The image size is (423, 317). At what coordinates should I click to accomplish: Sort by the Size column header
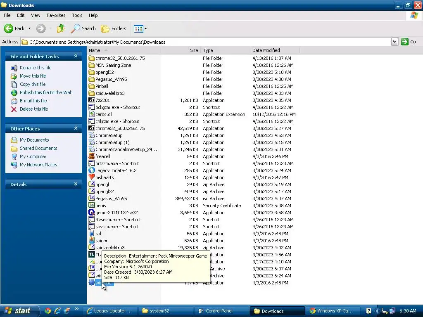pos(180,50)
